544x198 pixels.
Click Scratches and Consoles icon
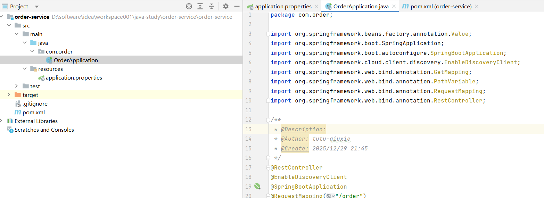click(x=10, y=130)
